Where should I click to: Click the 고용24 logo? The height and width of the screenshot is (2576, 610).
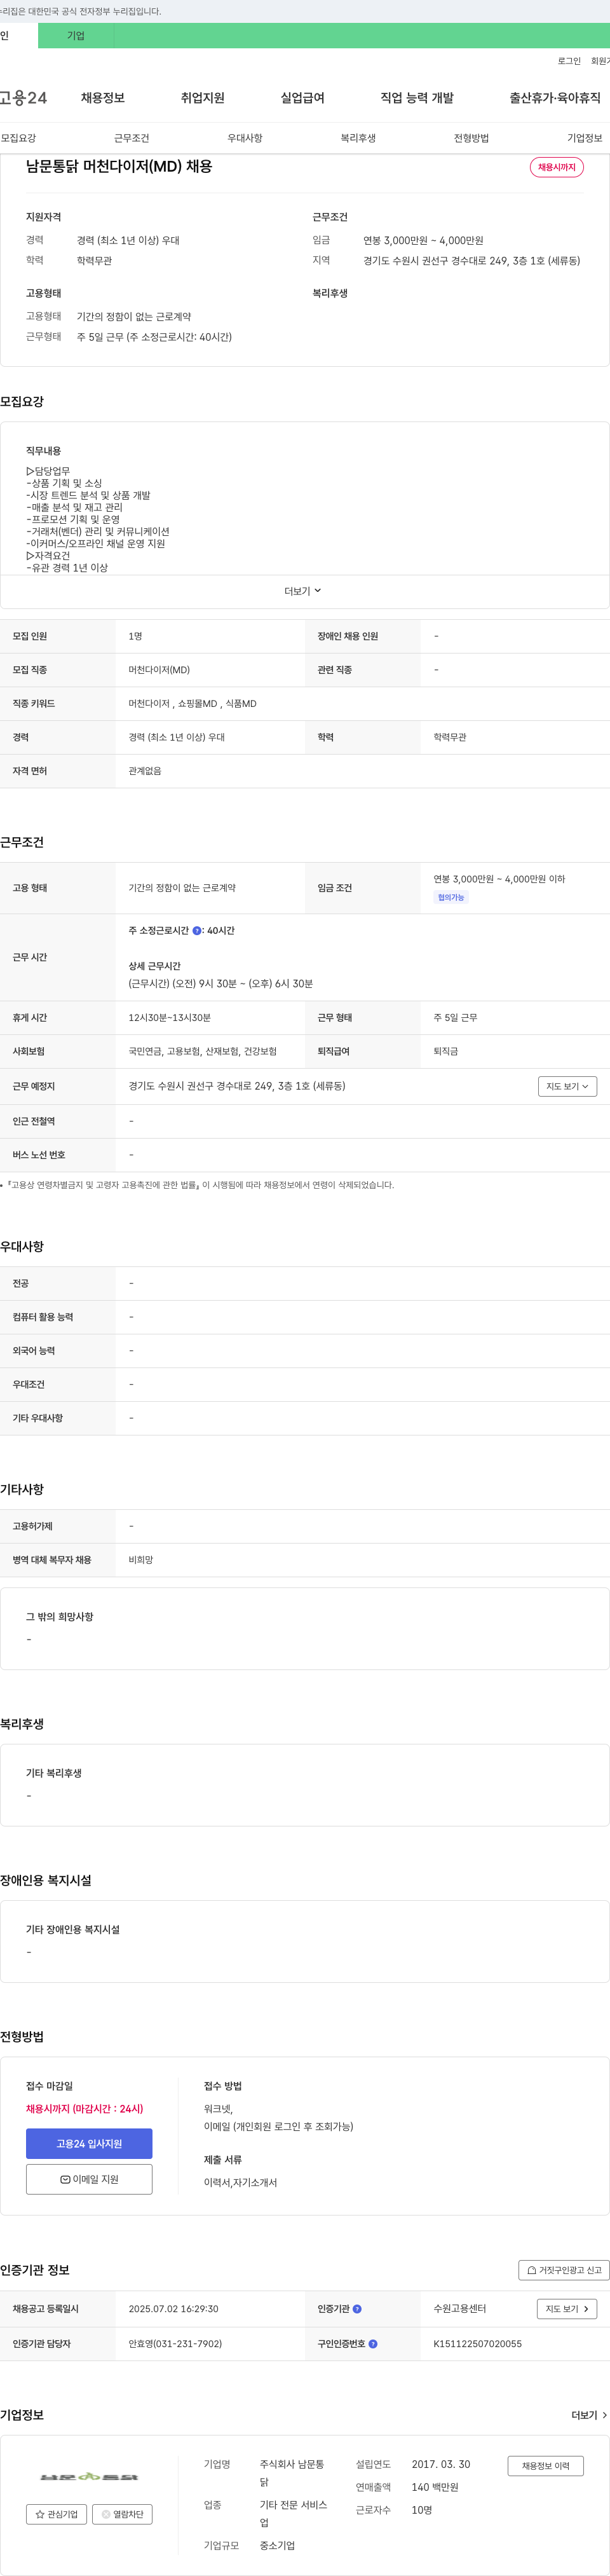[x=23, y=98]
